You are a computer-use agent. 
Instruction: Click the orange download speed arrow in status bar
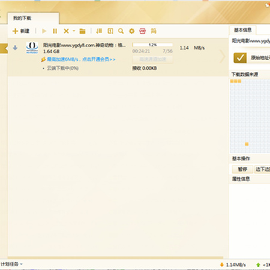point(222,265)
